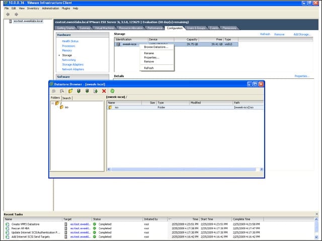Image resolution: width=322 pixels, height=241 pixels.
Task: Click the forward arrow in the main toolbar
Action: (x=16, y=15)
